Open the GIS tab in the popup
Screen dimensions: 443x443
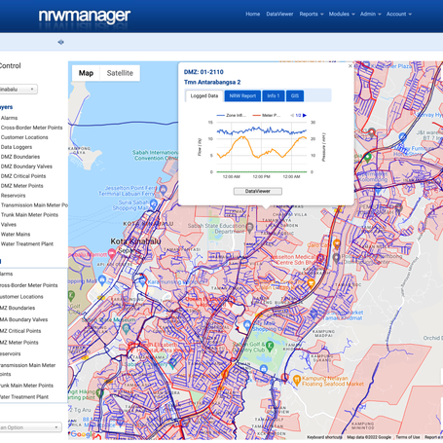[295, 95]
